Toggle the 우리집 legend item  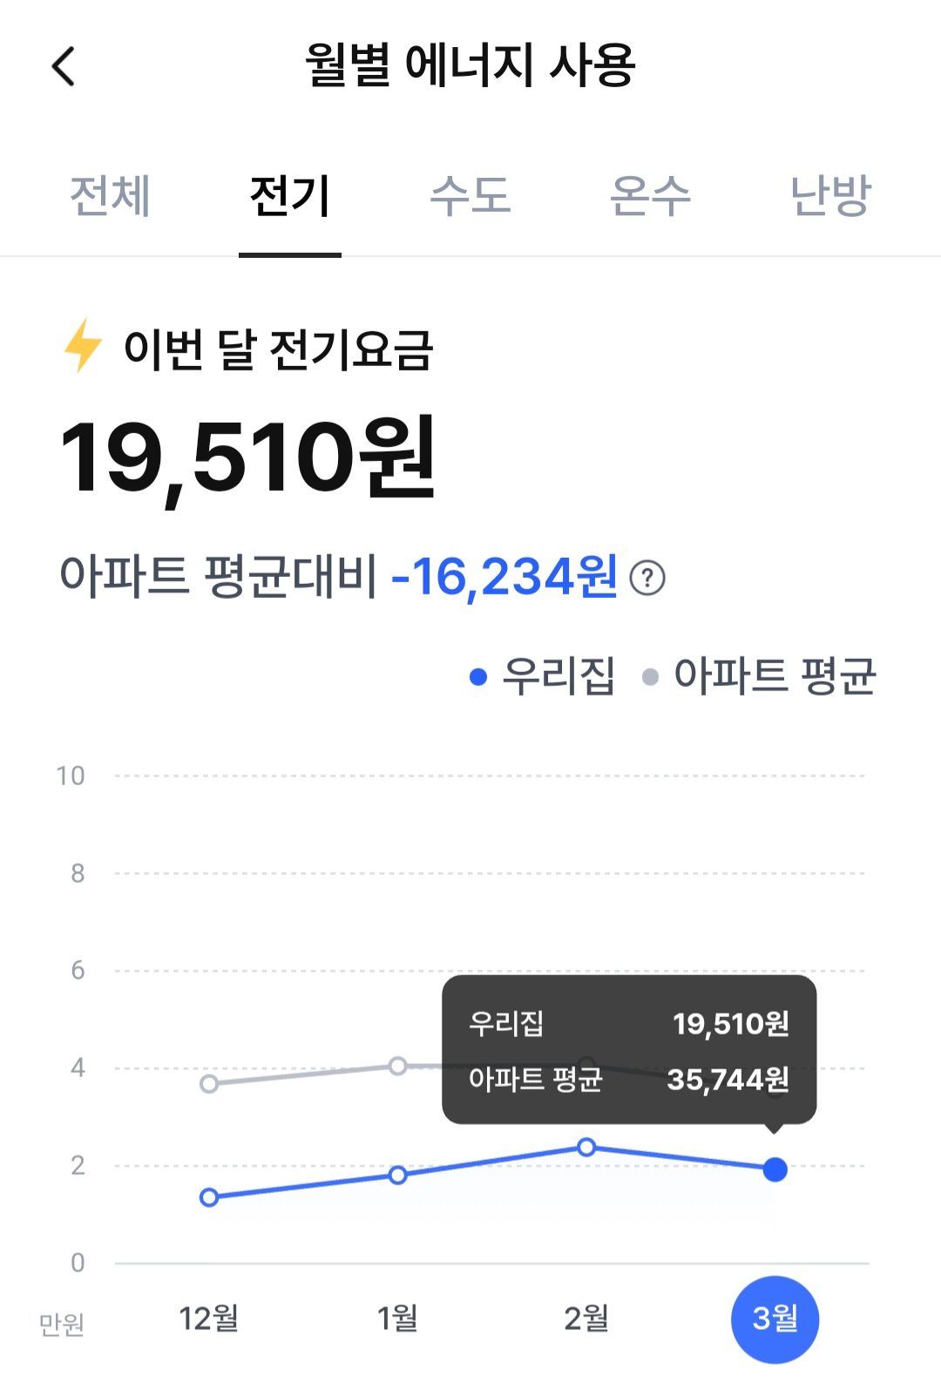coord(543,676)
